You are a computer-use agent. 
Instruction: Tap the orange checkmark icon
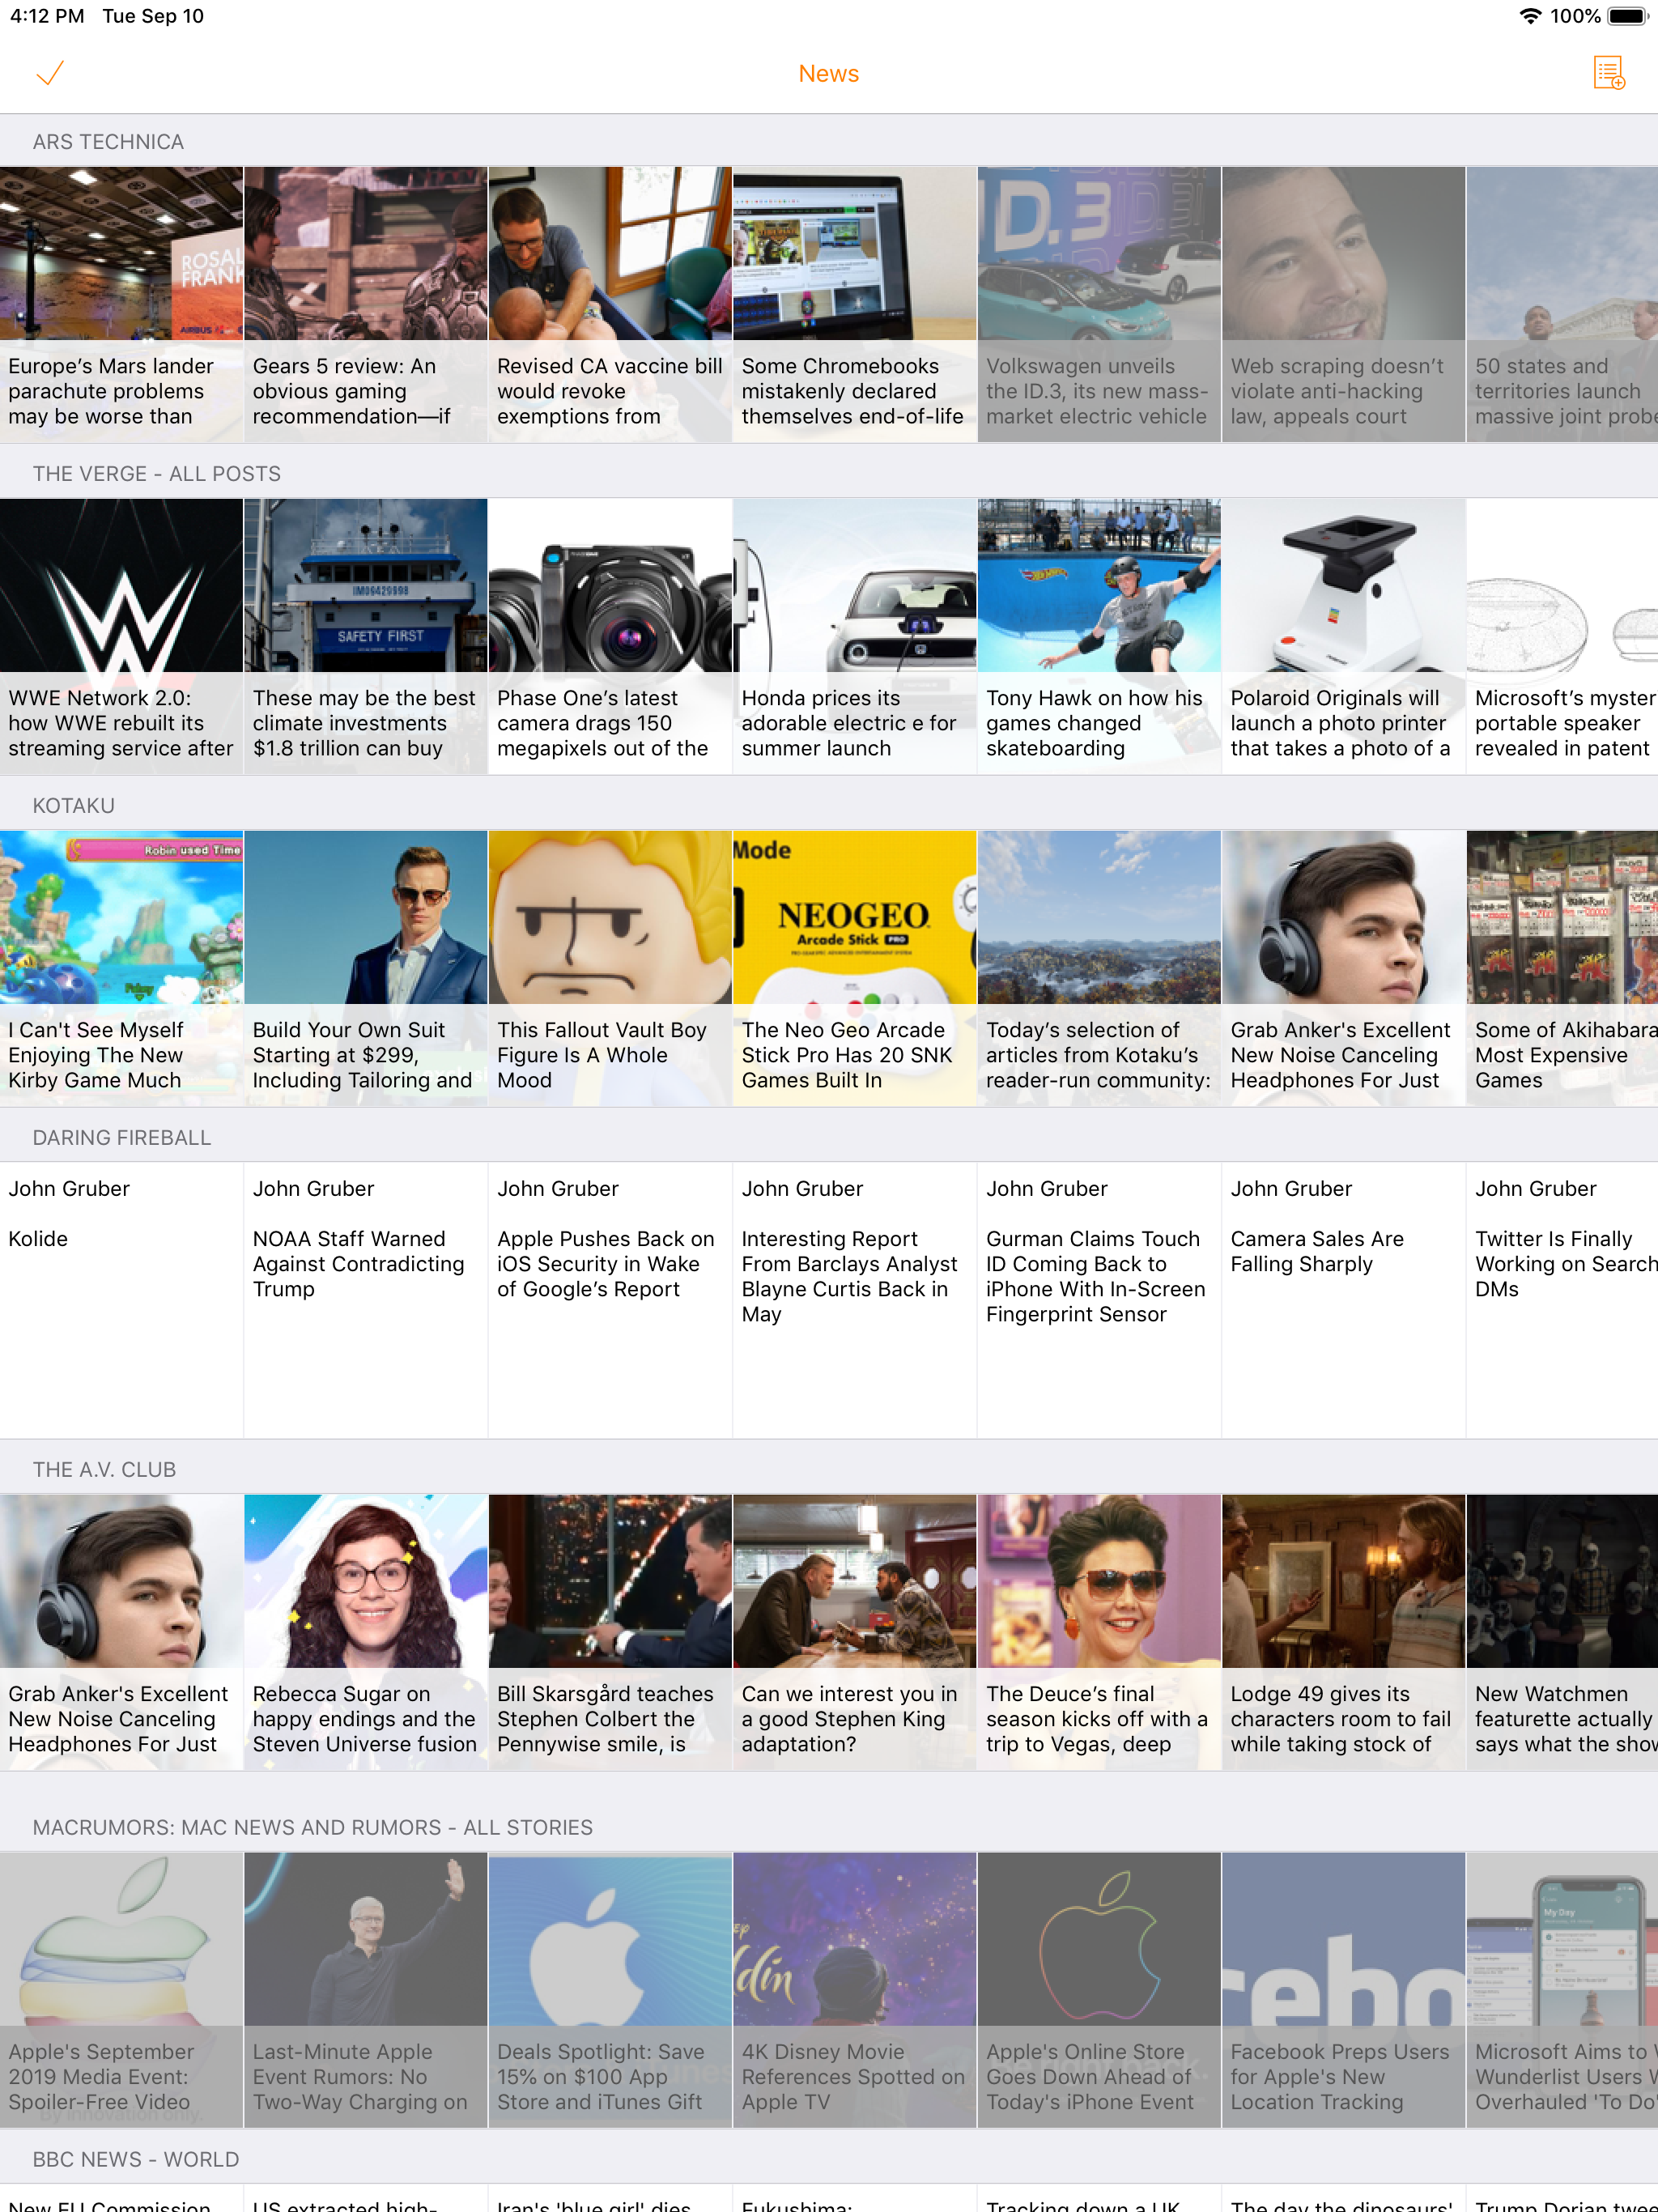tap(50, 73)
